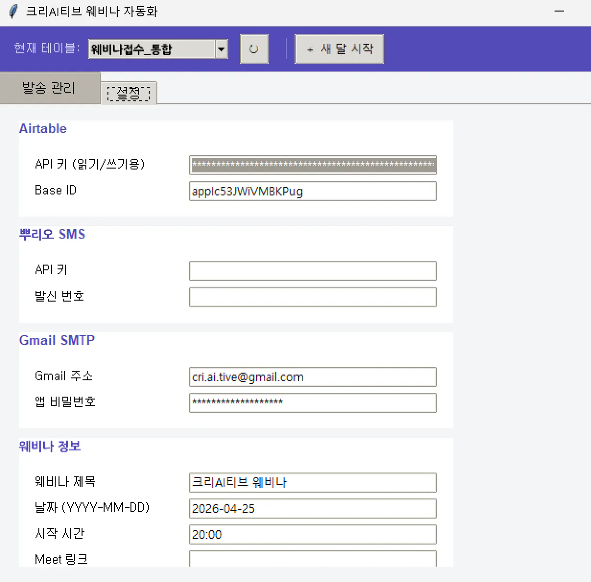Click the 현재 테이블: label
Image resolution: width=591 pixels, height=582 pixels.
coord(47,48)
